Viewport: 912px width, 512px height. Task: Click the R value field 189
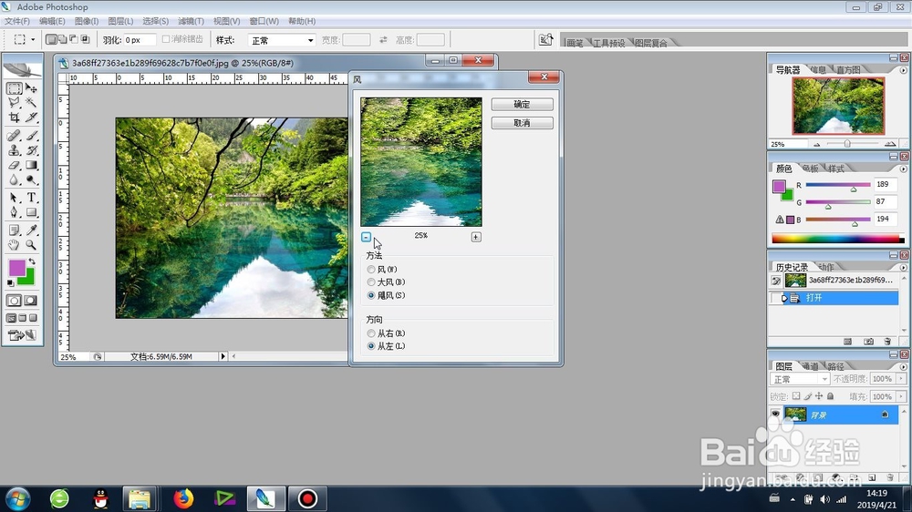pyautogui.click(x=886, y=185)
